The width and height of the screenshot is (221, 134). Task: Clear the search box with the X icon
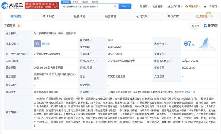coord(115,6)
